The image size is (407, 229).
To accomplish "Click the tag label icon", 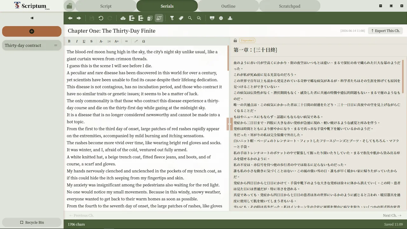I will tap(181, 18).
